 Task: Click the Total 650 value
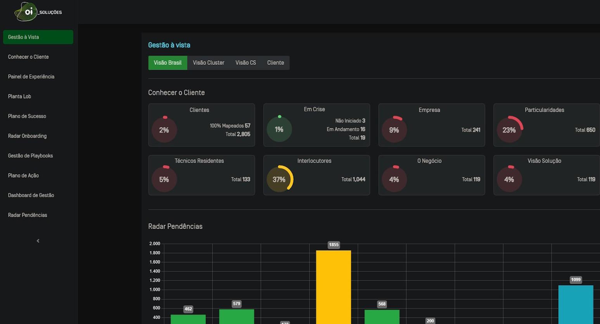pos(585,130)
